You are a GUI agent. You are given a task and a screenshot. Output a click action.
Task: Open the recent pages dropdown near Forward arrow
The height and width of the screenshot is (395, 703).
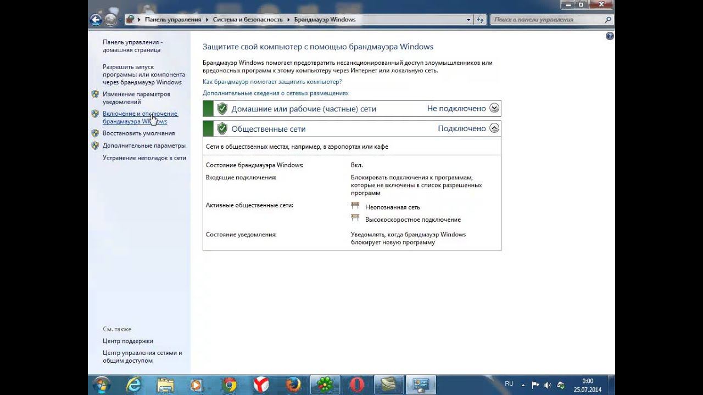click(120, 20)
